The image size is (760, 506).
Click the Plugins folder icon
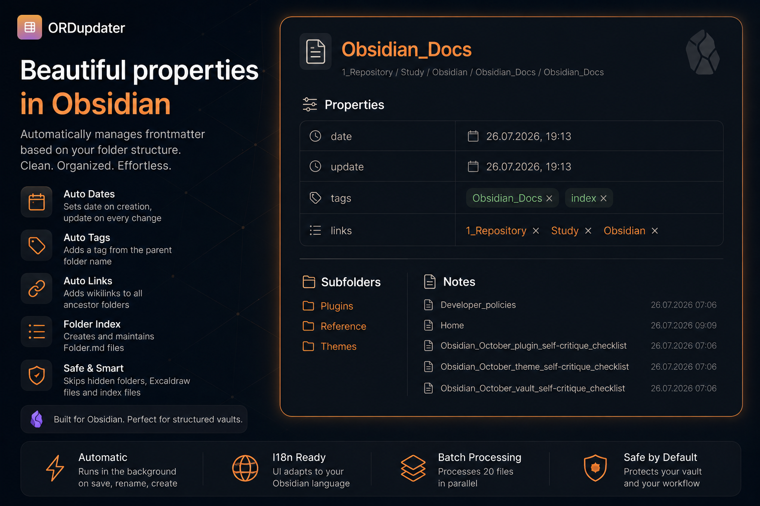(x=308, y=306)
